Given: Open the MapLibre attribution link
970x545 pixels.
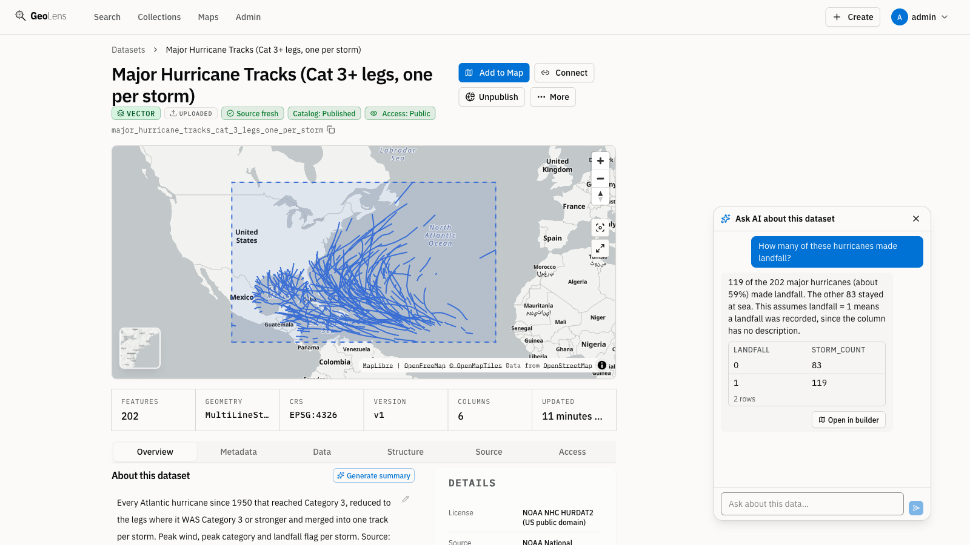Looking at the screenshot, I should [x=378, y=366].
